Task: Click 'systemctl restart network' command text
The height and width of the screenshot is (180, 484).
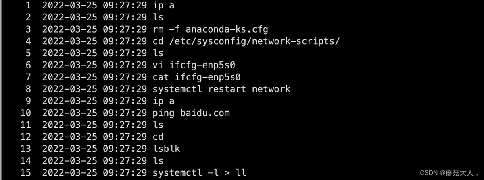Action: point(221,89)
